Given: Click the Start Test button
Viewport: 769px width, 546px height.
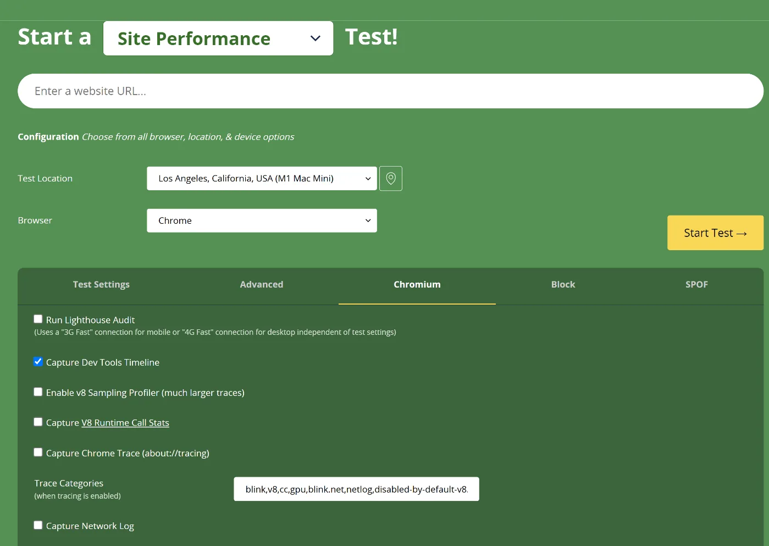Looking at the screenshot, I should point(715,233).
